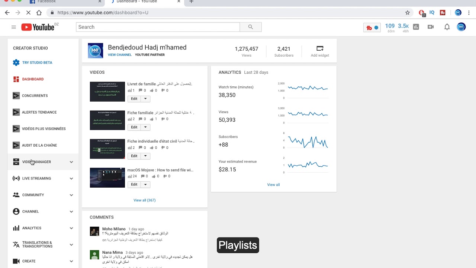Click the Subscribers +88 value
476x268 pixels.
tap(223, 144)
